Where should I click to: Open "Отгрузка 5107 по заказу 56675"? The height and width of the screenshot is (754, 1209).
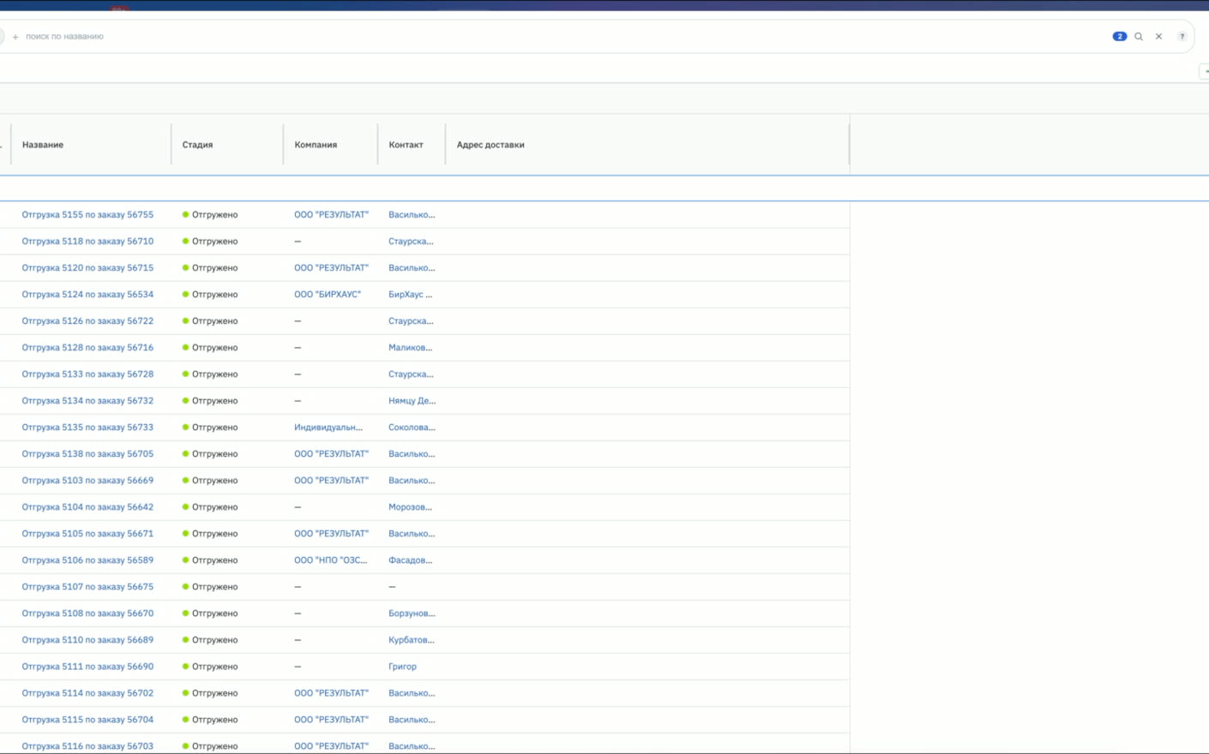point(87,587)
